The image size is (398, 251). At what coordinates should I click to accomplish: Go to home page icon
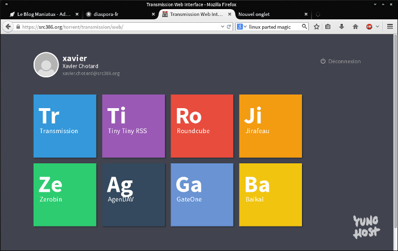click(355, 27)
